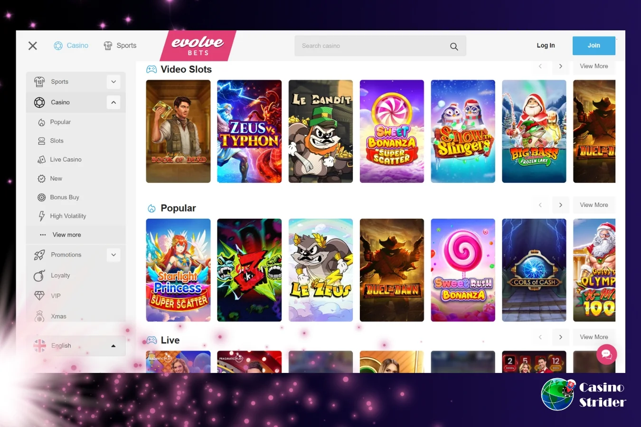Open the live chat bubble icon
The width and height of the screenshot is (641, 427).
[606, 354]
